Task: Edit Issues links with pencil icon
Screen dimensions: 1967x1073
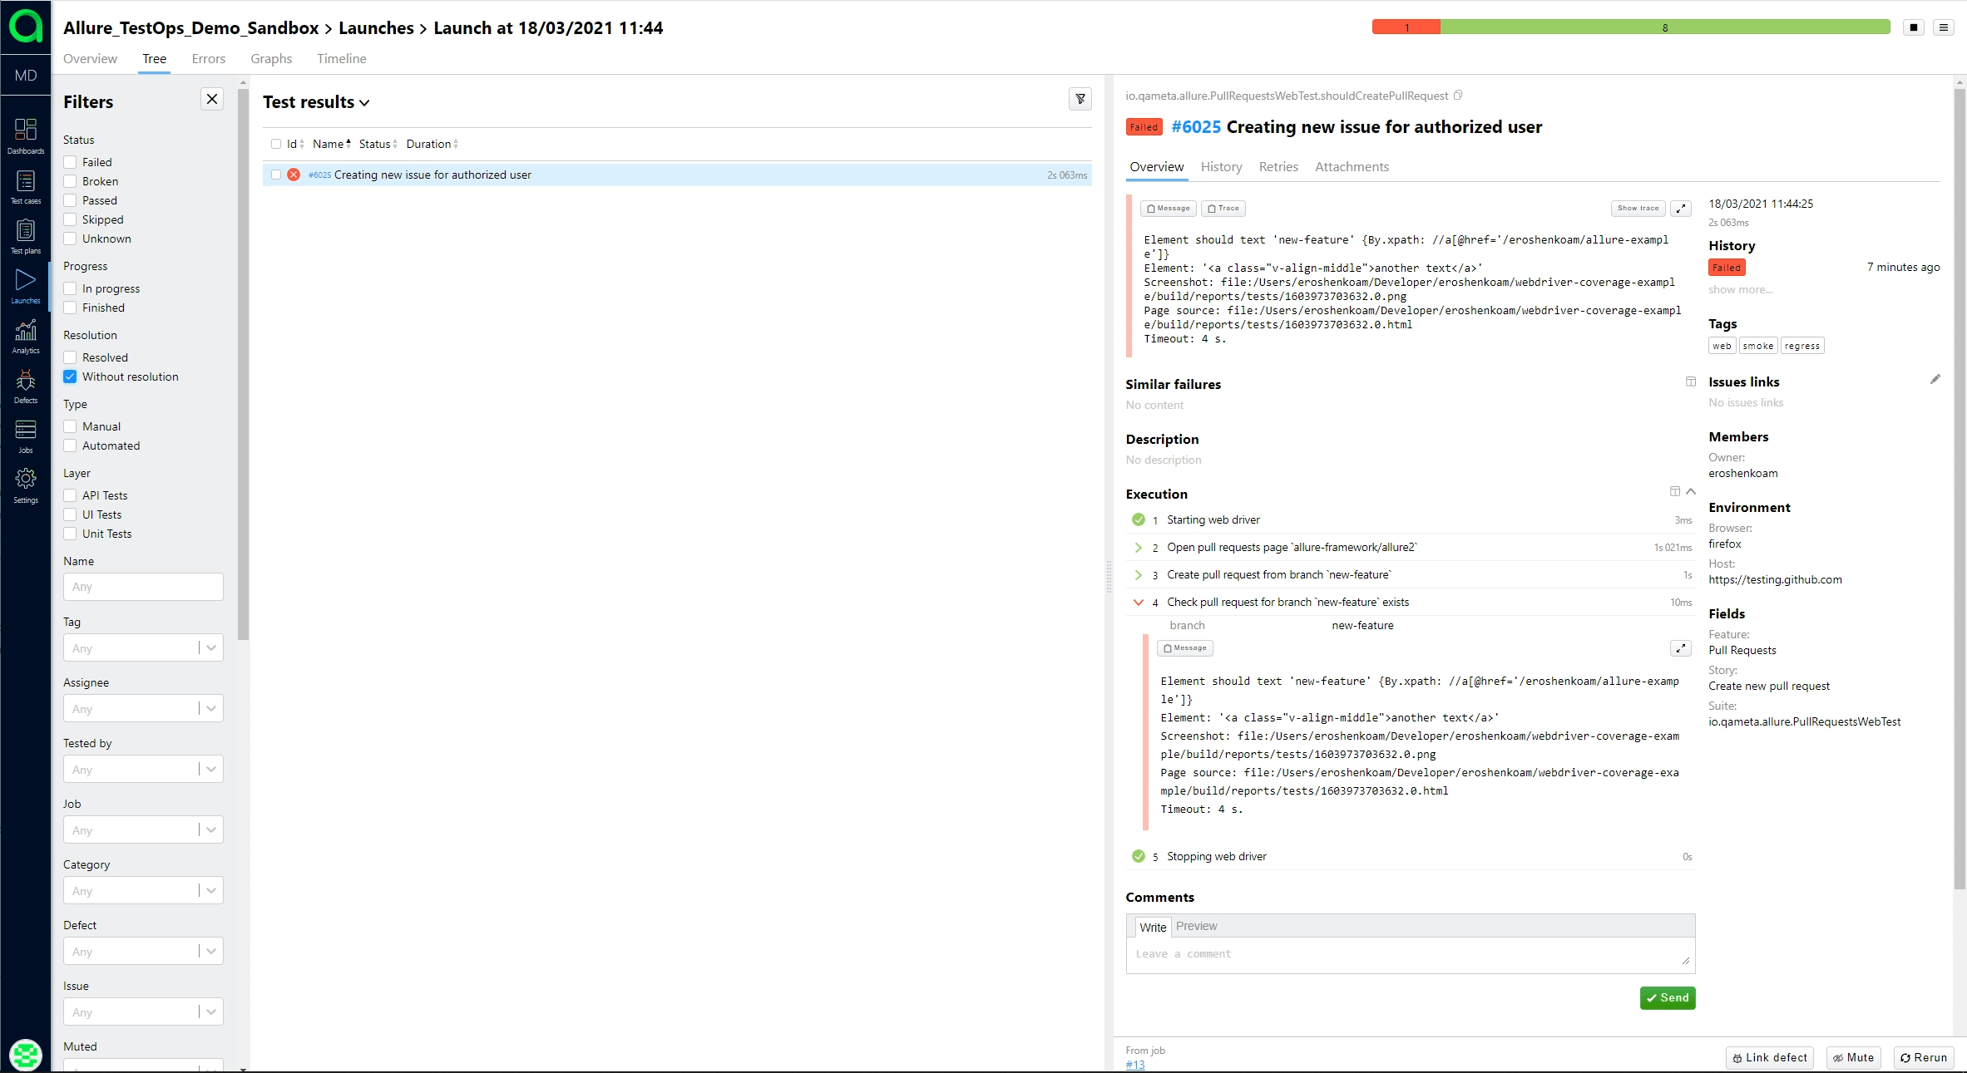Action: [x=1935, y=380]
